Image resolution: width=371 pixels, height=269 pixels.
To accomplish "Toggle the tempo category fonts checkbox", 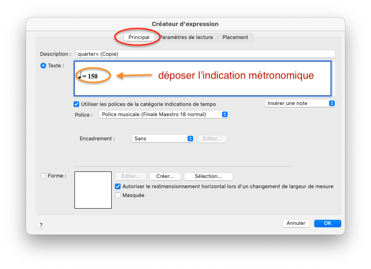I will pyautogui.click(x=77, y=104).
